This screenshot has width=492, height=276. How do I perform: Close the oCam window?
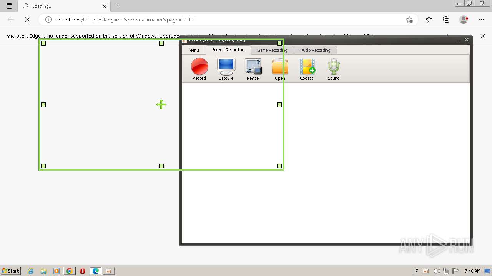click(467, 40)
